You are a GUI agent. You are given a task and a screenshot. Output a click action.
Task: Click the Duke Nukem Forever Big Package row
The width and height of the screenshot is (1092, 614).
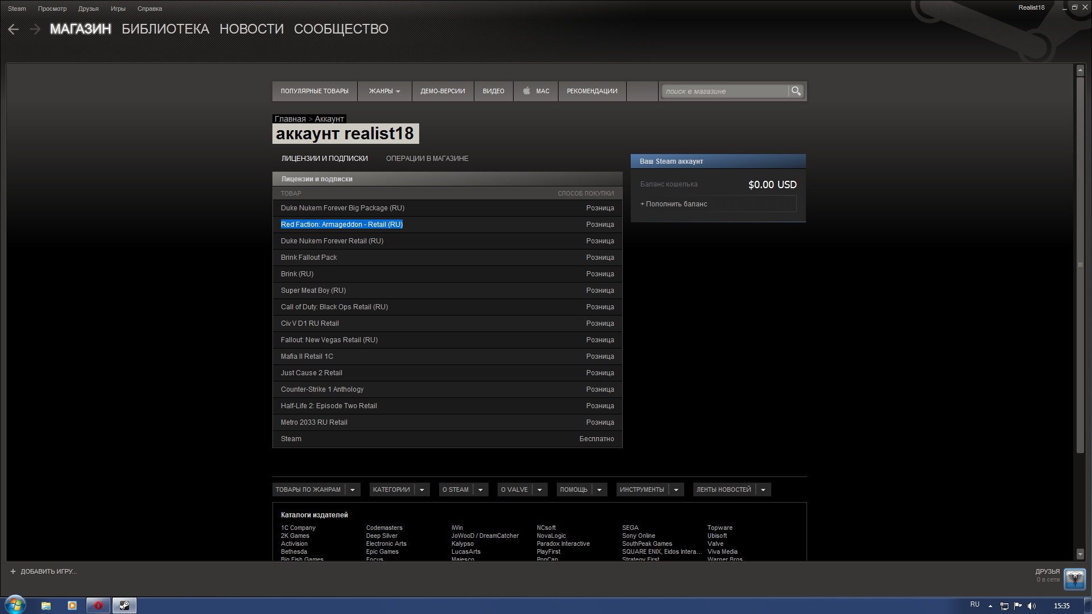[448, 208]
